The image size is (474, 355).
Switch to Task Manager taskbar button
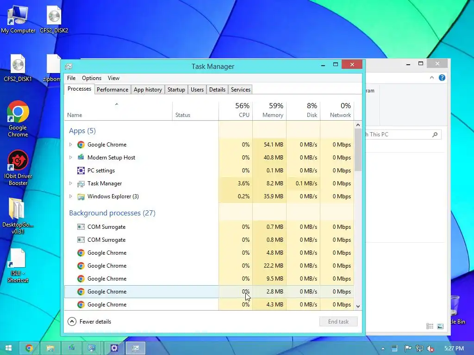coord(136,348)
